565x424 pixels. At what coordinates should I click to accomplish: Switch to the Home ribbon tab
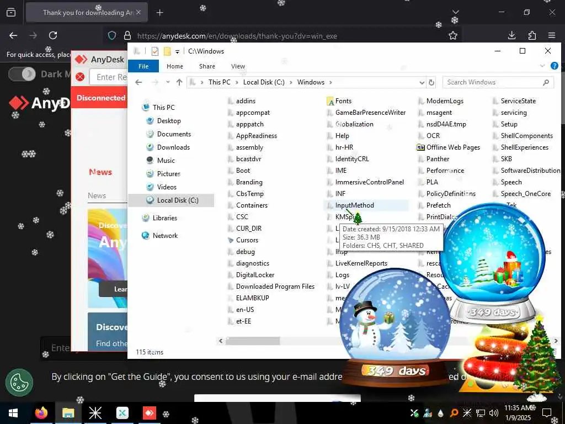175,66
